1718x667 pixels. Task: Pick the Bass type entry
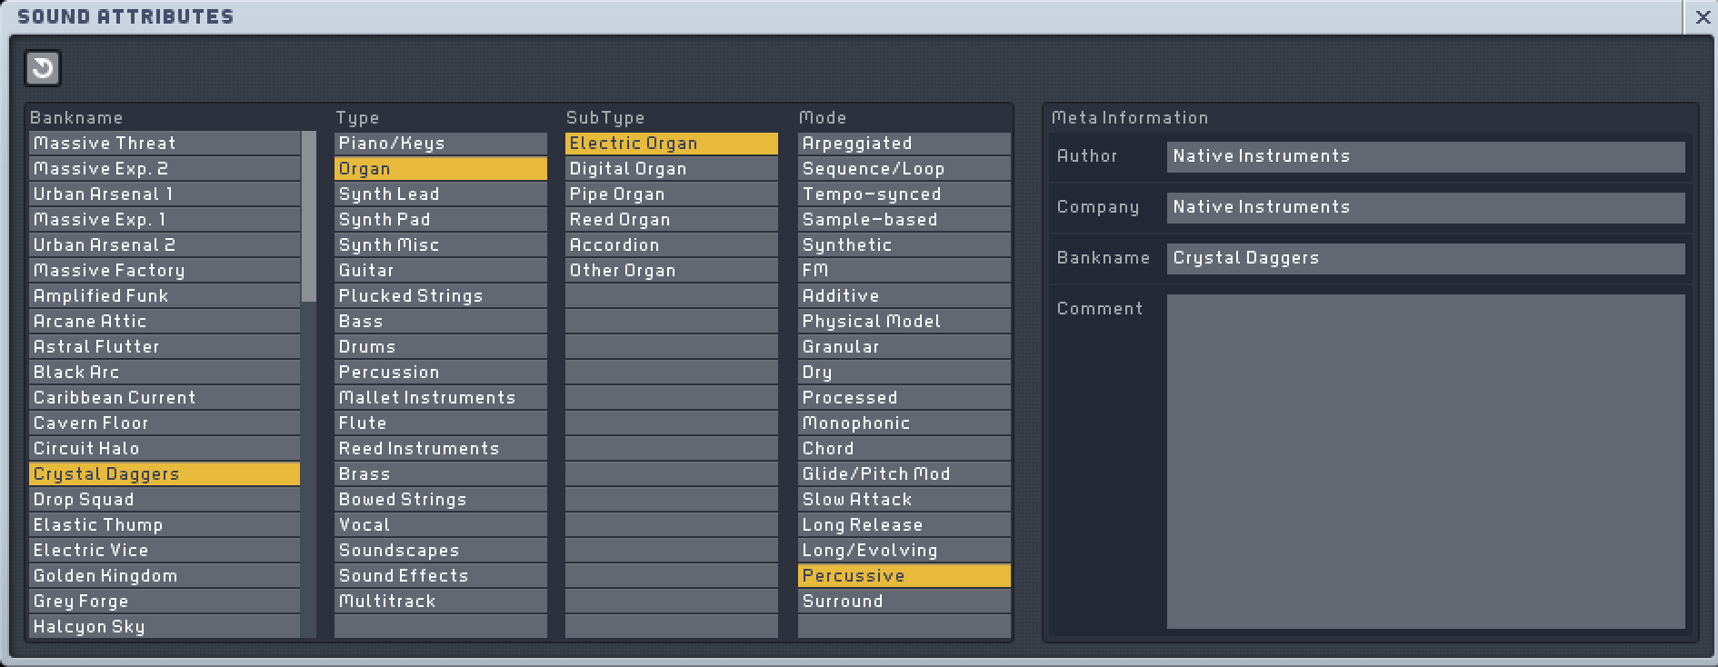(x=440, y=321)
